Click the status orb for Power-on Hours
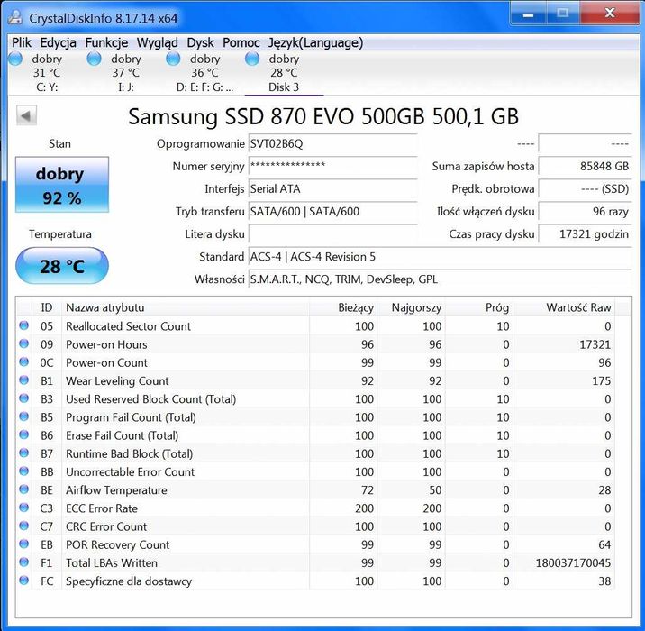Image resolution: width=645 pixels, height=631 pixels. click(x=23, y=343)
